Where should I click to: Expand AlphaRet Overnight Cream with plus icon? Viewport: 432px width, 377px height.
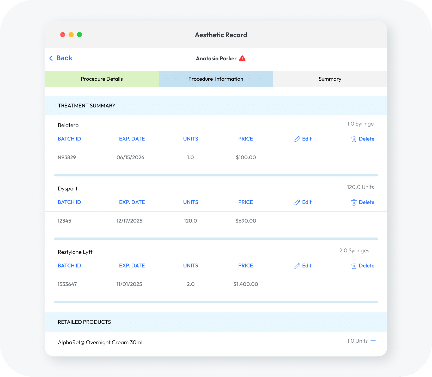[373, 341]
